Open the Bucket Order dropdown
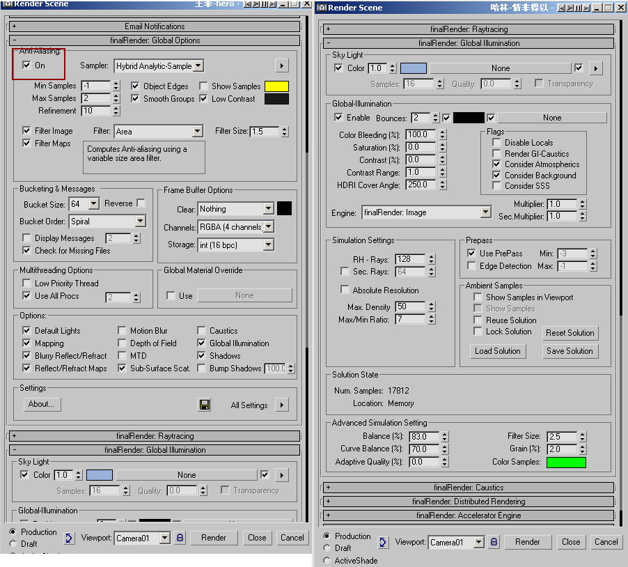 coord(140,221)
